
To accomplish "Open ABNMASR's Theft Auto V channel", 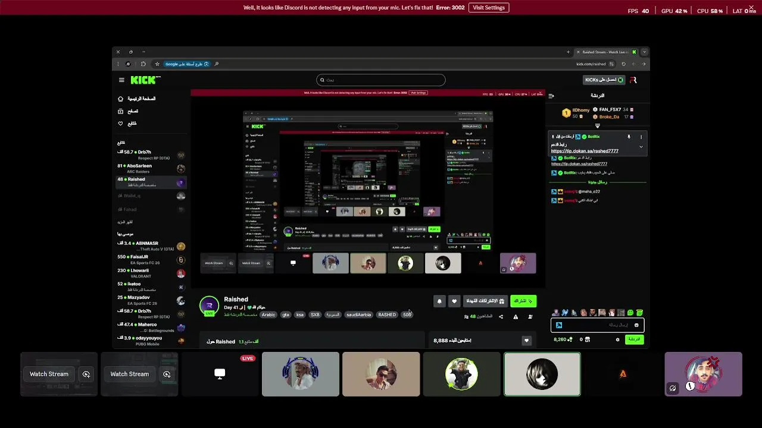I will coord(151,246).
